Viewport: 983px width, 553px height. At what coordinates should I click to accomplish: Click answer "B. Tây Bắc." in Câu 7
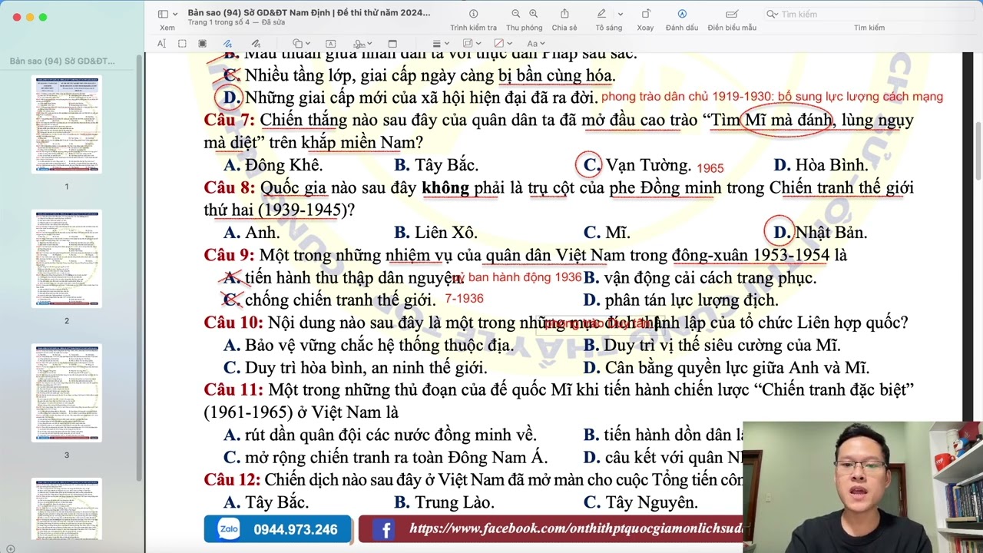click(436, 165)
